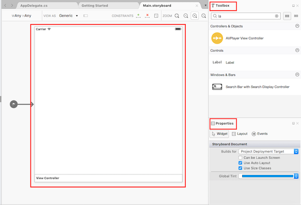Zoom in on the design surface
This screenshot has width=301, height=205.
[x=194, y=16]
